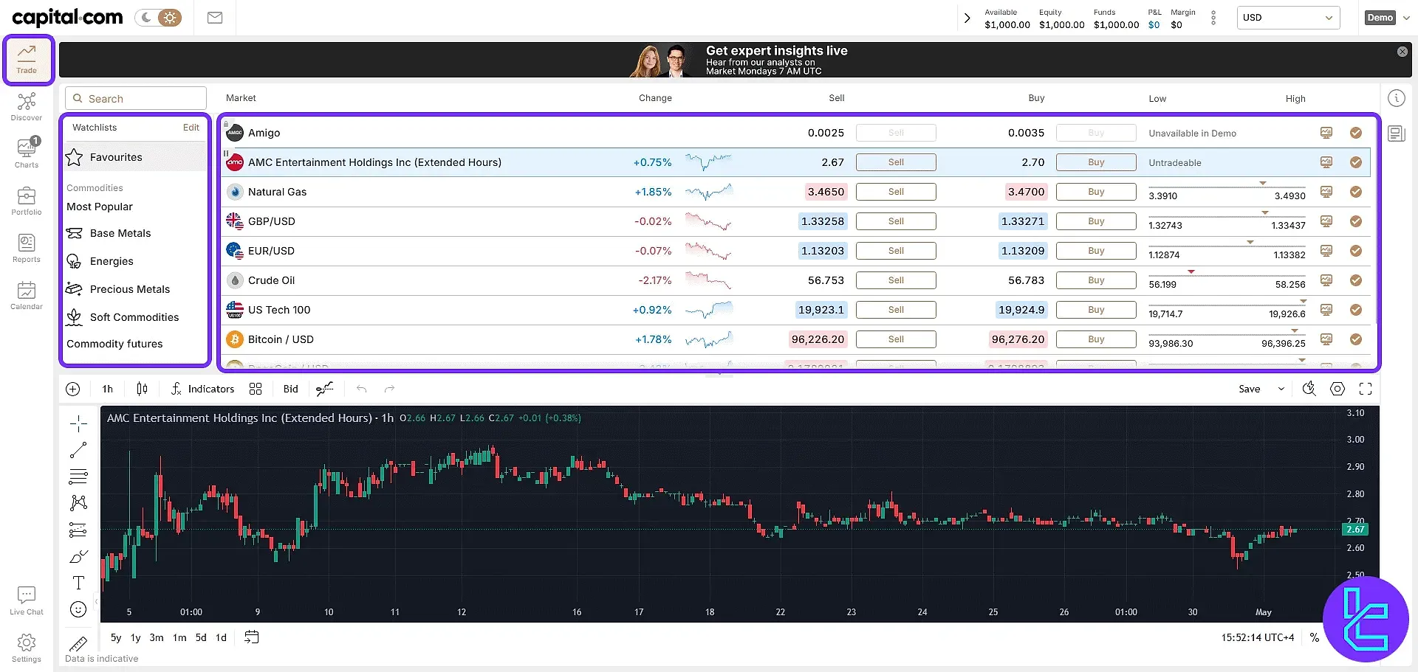Open Live Chat support
1418x672 pixels.
27,600
